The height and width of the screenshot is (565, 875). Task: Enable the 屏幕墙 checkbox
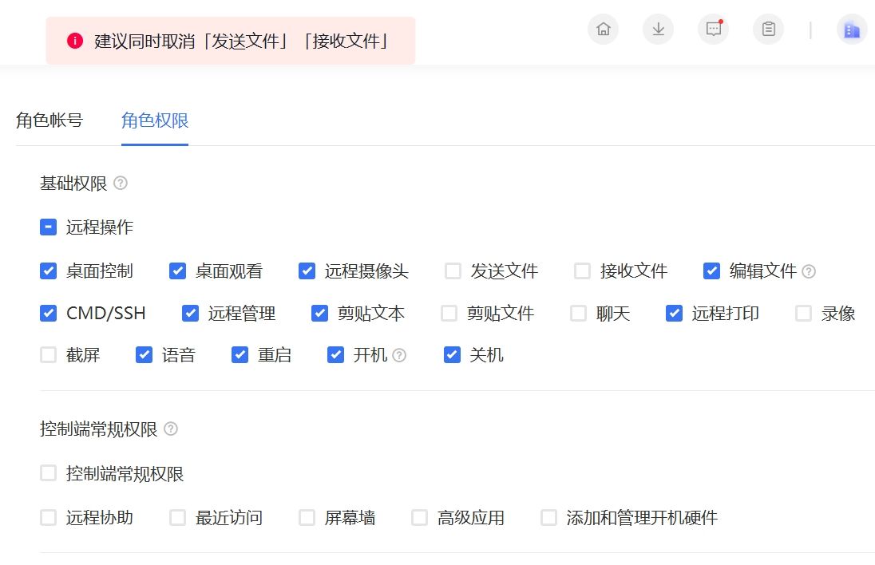pyautogui.click(x=307, y=518)
